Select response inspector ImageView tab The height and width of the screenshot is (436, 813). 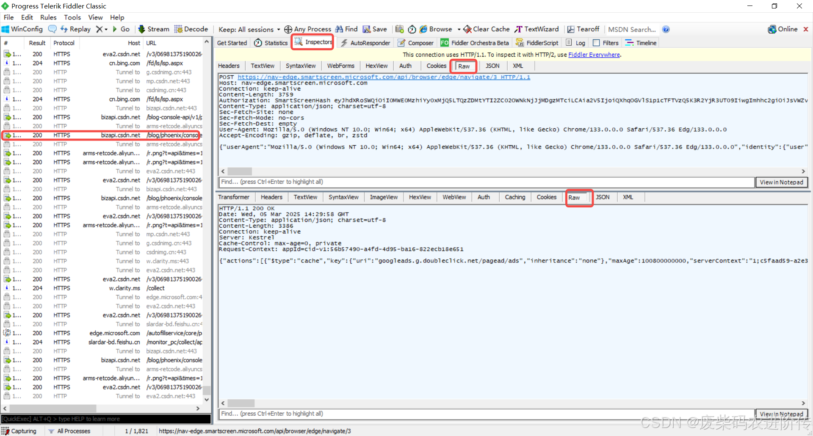click(384, 197)
